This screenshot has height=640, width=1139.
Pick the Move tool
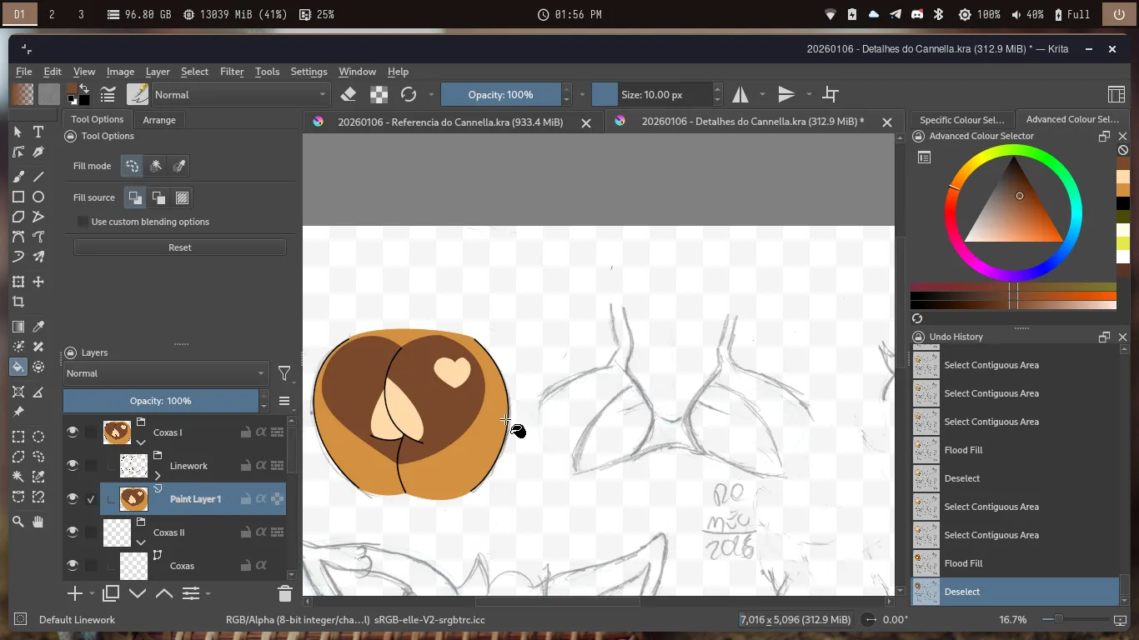pyautogui.click(x=38, y=282)
